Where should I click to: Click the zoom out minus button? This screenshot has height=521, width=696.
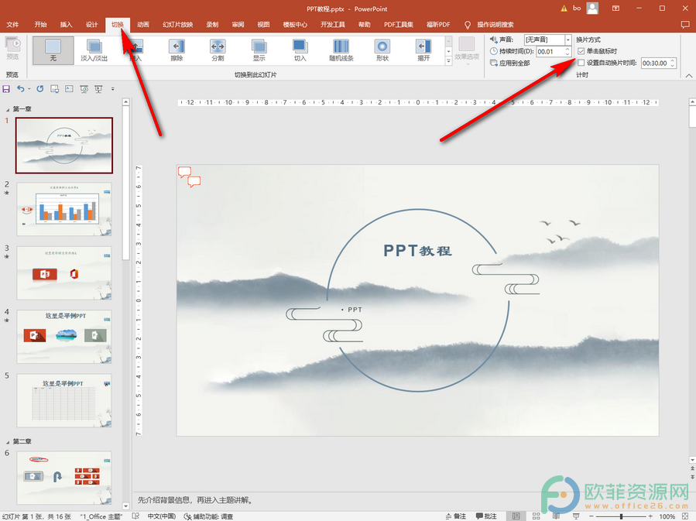[x=591, y=516]
